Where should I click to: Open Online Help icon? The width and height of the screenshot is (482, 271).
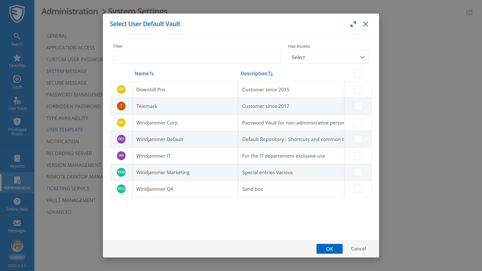click(17, 205)
